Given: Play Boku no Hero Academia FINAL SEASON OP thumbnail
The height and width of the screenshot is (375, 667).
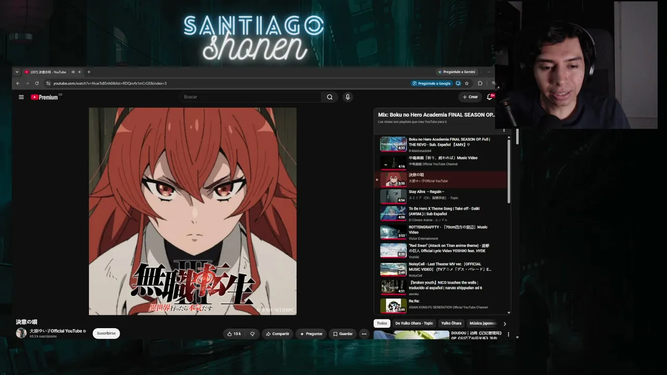Looking at the screenshot, I should 393,144.
